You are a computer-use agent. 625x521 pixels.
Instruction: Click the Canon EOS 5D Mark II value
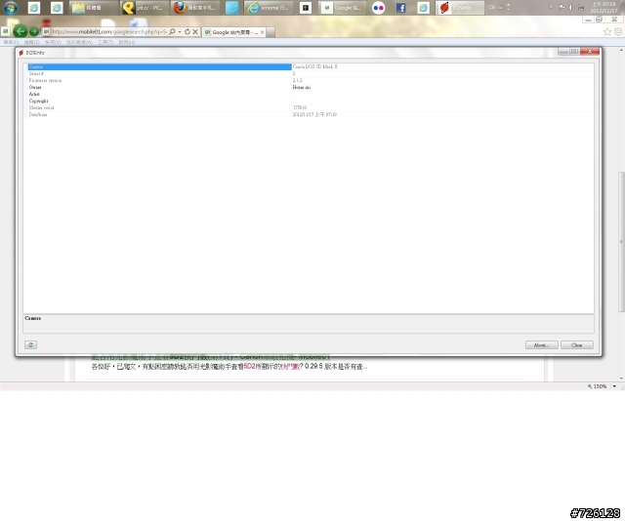314,67
